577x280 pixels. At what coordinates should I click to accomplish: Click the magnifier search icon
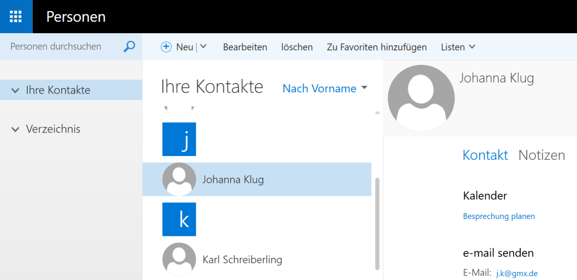click(129, 47)
